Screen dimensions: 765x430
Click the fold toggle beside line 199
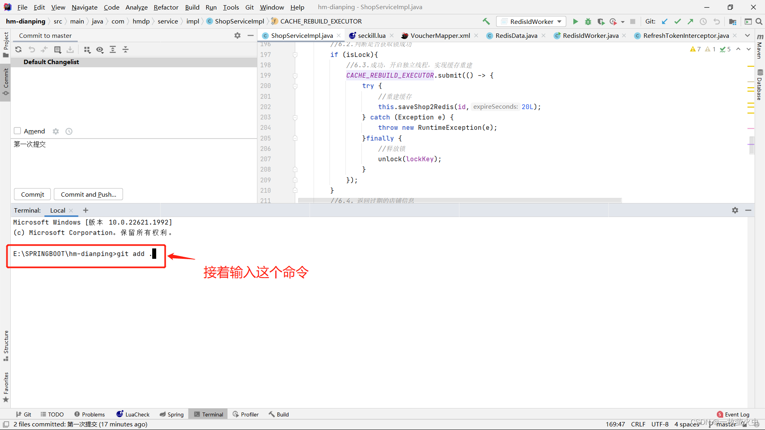point(295,76)
